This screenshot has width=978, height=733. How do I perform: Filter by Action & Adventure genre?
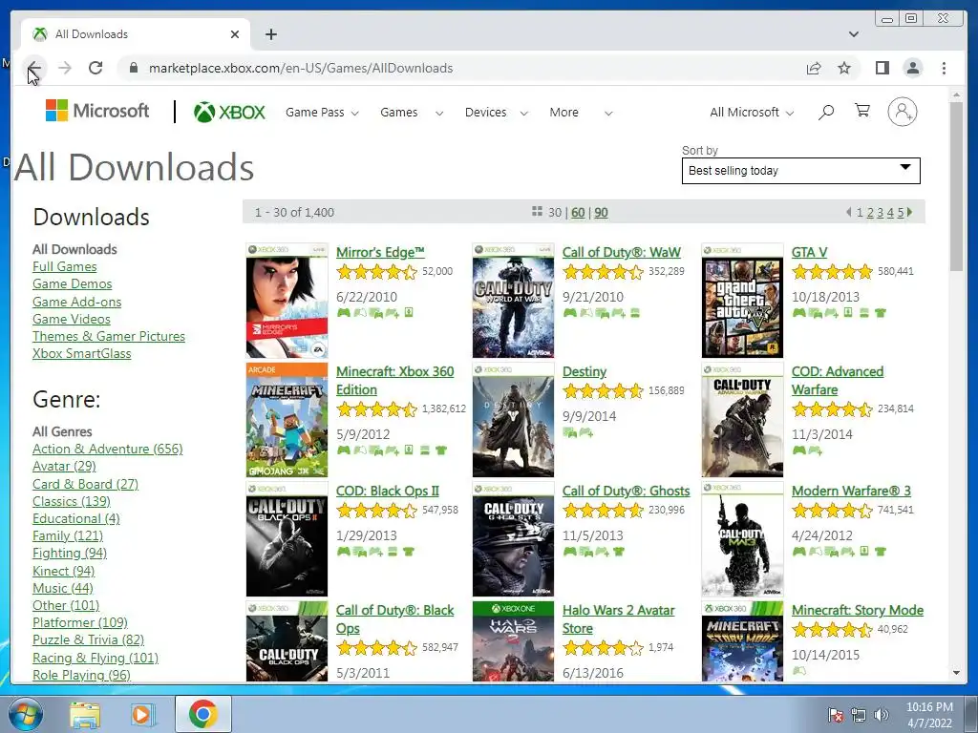tap(107, 450)
